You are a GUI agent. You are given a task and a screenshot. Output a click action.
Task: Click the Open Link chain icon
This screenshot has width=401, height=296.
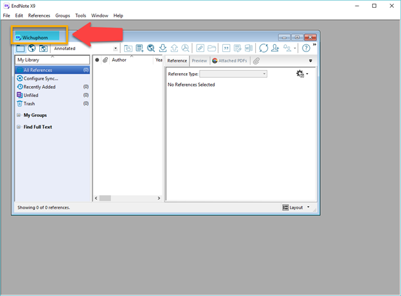(x=200, y=48)
